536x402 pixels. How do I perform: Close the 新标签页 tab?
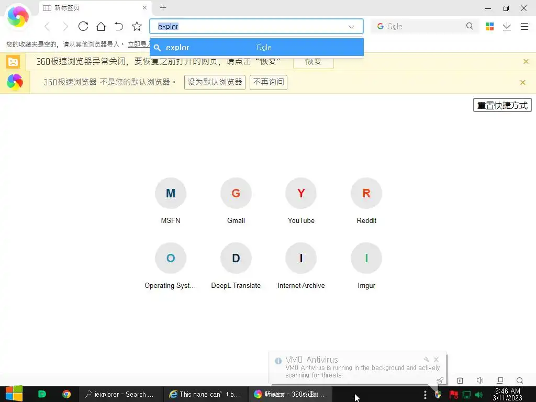(x=144, y=7)
